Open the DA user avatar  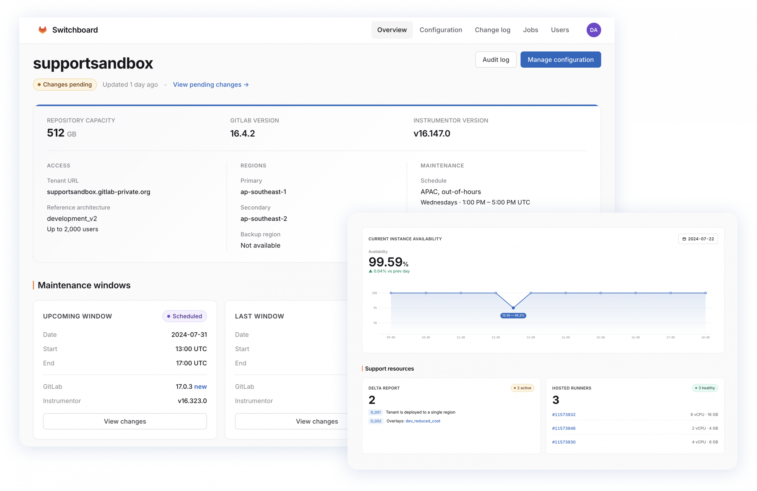593,30
